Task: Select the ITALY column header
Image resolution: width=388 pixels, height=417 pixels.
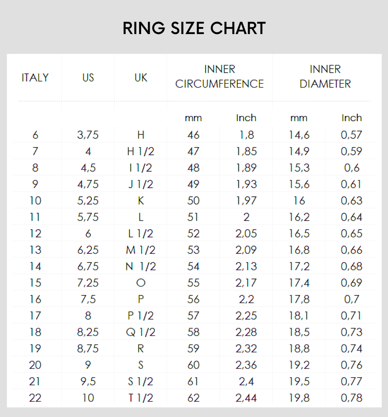Action: (x=35, y=78)
